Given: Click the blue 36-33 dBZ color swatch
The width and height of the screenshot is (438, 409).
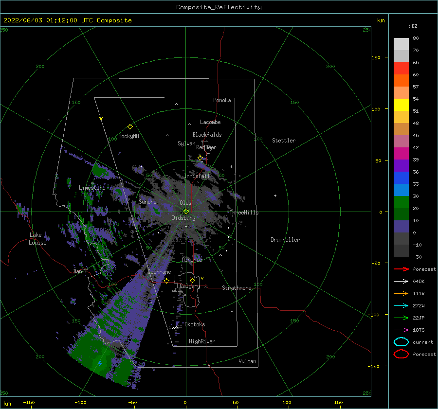Looking at the screenshot, I should [x=401, y=178].
